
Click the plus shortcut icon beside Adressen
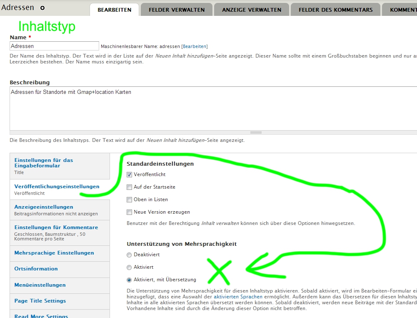(x=42, y=8)
